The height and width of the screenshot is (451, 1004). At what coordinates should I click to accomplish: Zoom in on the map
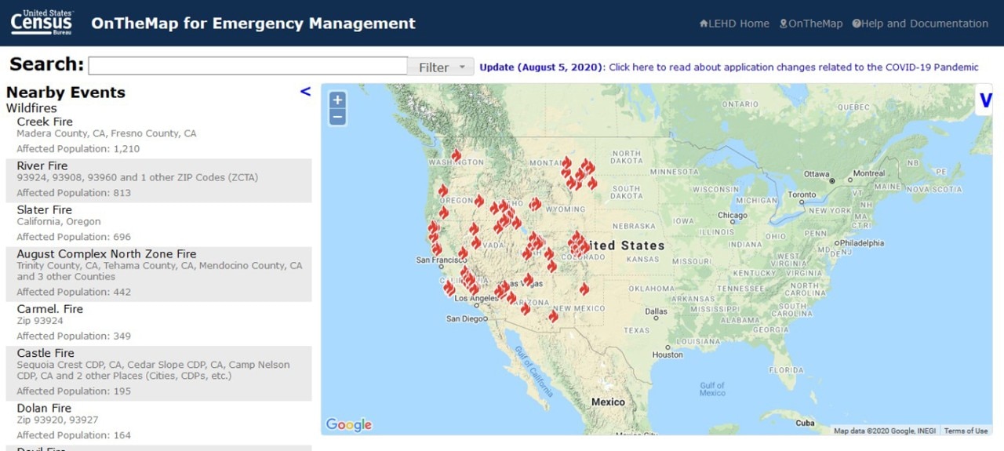[x=337, y=100]
